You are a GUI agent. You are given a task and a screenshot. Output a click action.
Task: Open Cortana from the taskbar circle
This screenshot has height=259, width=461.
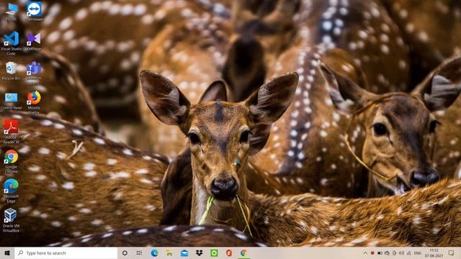pos(125,253)
